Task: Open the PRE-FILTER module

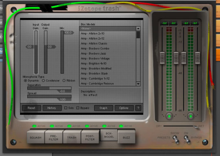Action: [53, 138]
